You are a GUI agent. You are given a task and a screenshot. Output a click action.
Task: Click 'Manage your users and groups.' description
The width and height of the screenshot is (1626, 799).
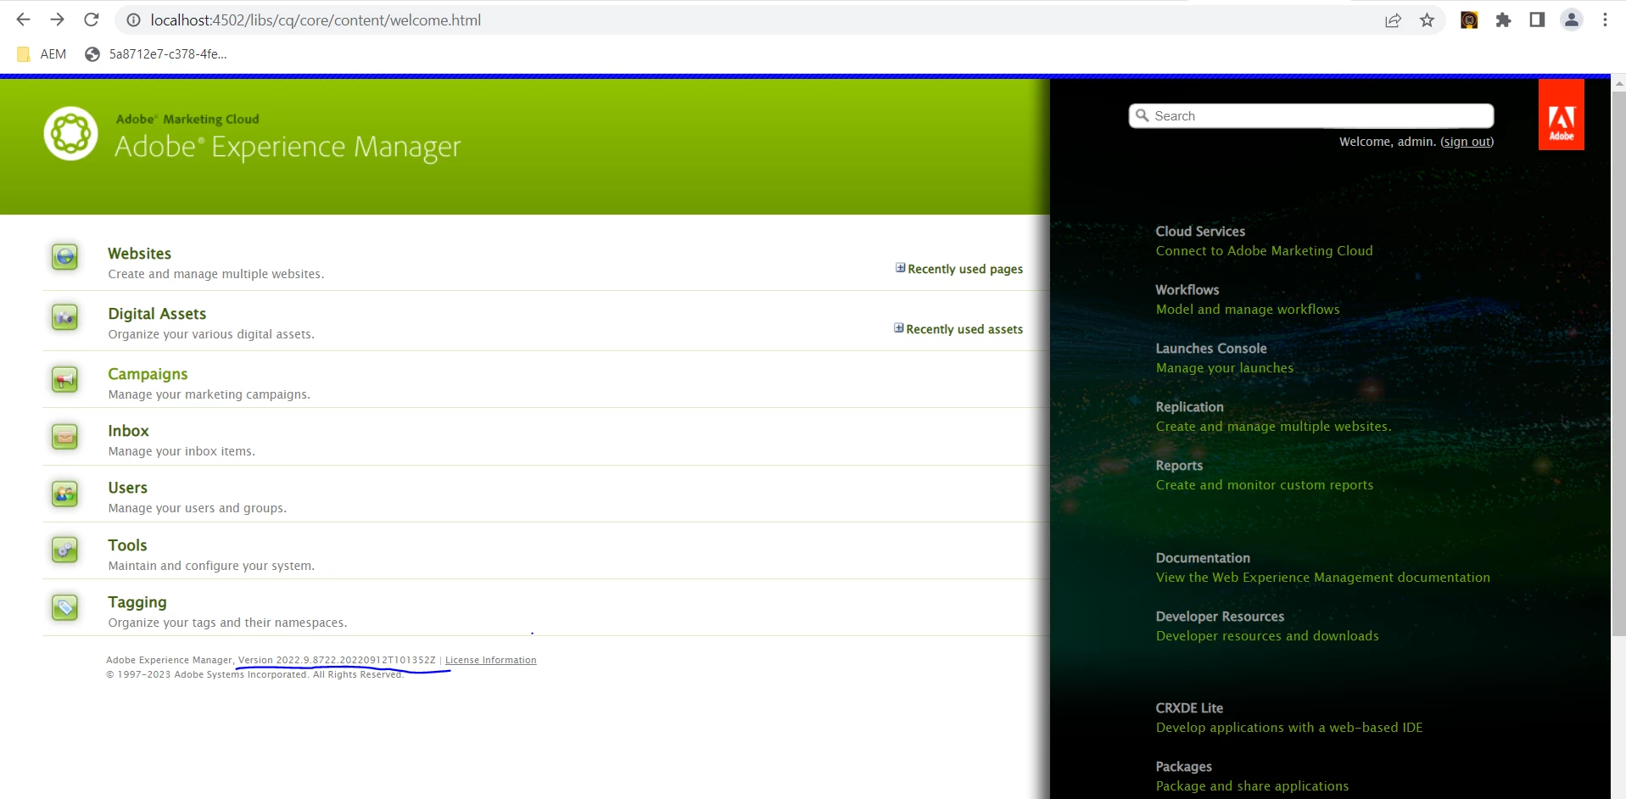point(197,508)
